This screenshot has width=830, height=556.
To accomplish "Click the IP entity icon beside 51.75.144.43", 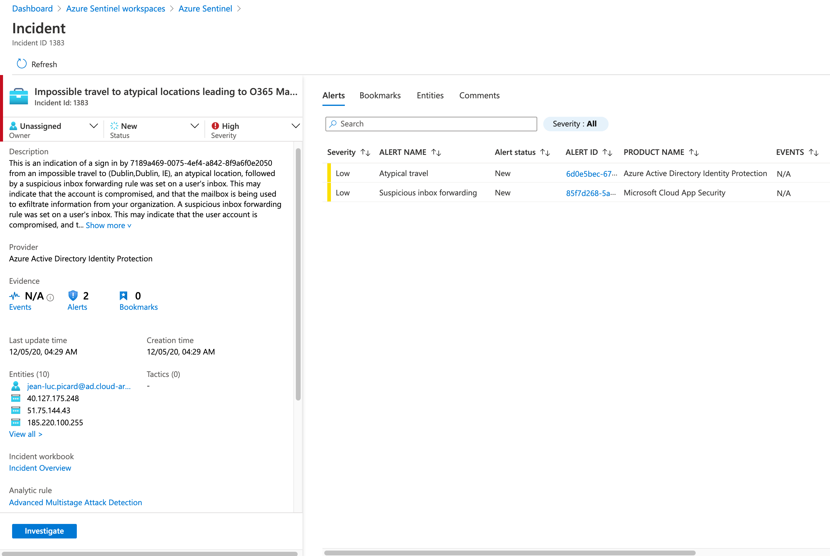I will pos(16,410).
